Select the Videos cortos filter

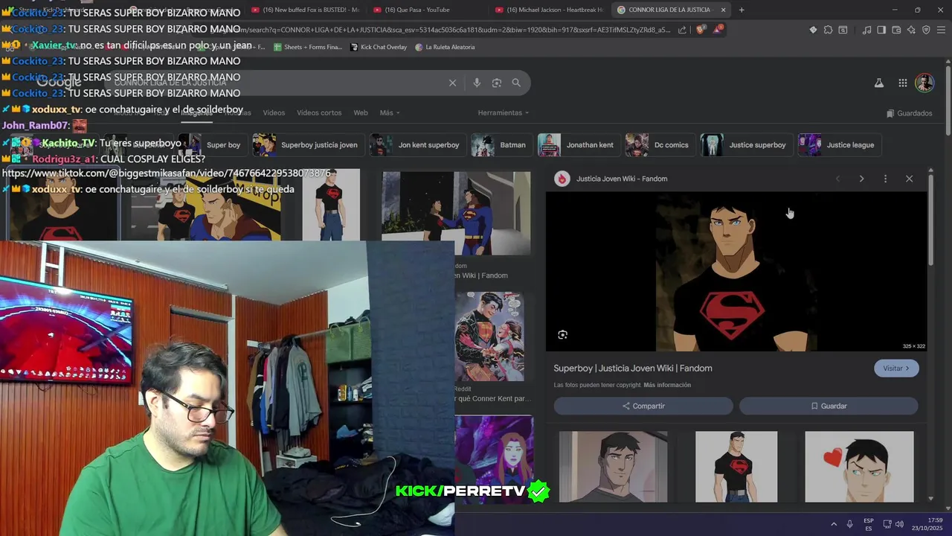pos(319,112)
